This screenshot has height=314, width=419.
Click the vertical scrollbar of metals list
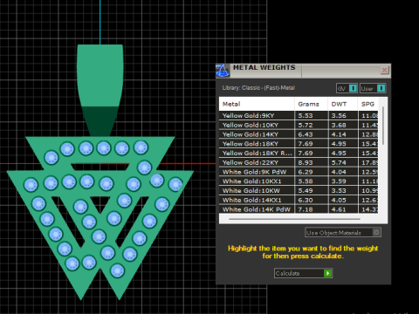pyautogui.click(x=383, y=126)
